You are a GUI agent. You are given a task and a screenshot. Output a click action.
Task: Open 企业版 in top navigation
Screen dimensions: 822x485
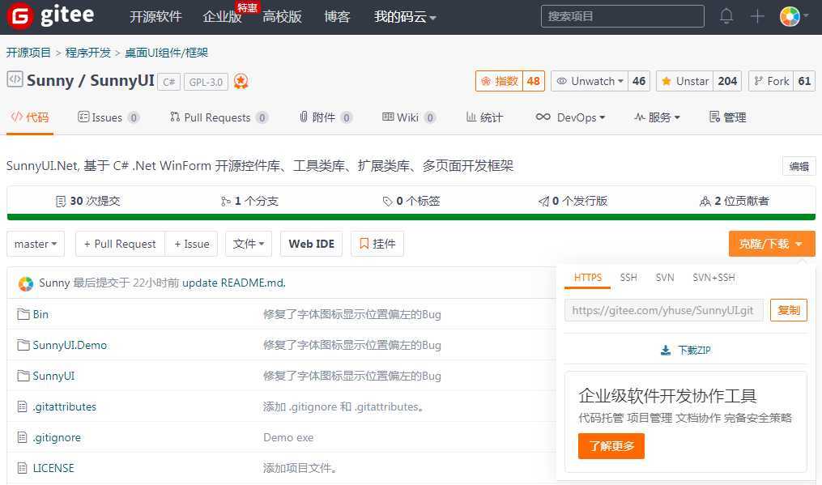pos(222,17)
